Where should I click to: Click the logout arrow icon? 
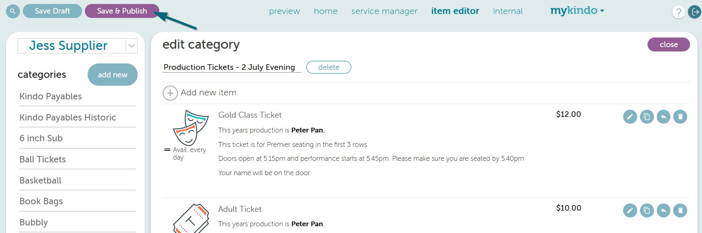tap(695, 12)
